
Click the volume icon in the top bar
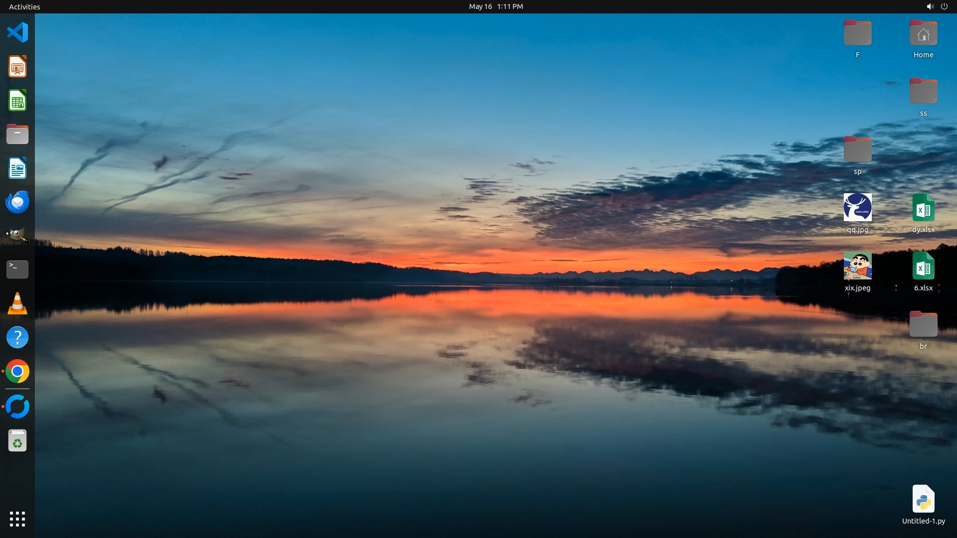pyautogui.click(x=930, y=6)
